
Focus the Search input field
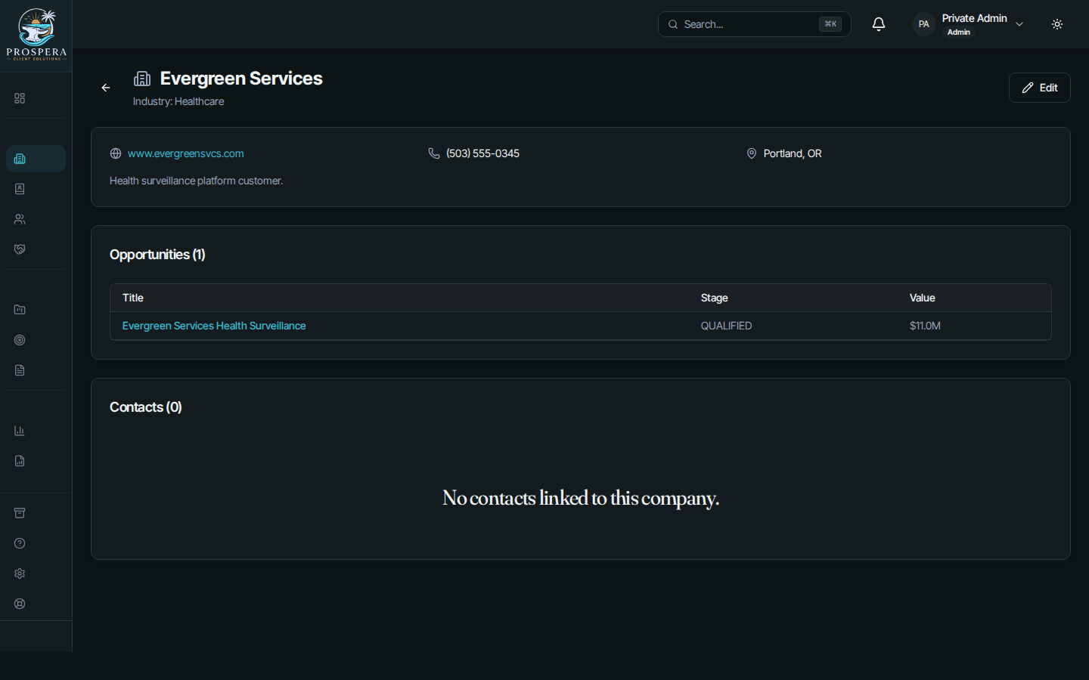[x=754, y=24]
